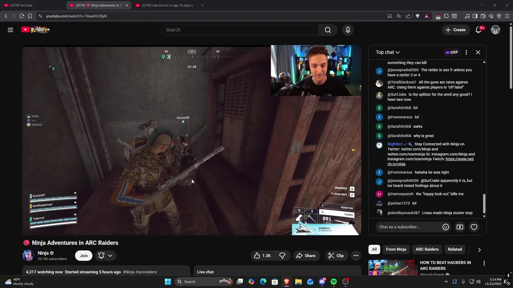Like the video with thumbs up
Image resolution: width=513 pixels, height=288 pixels.
[263, 256]
